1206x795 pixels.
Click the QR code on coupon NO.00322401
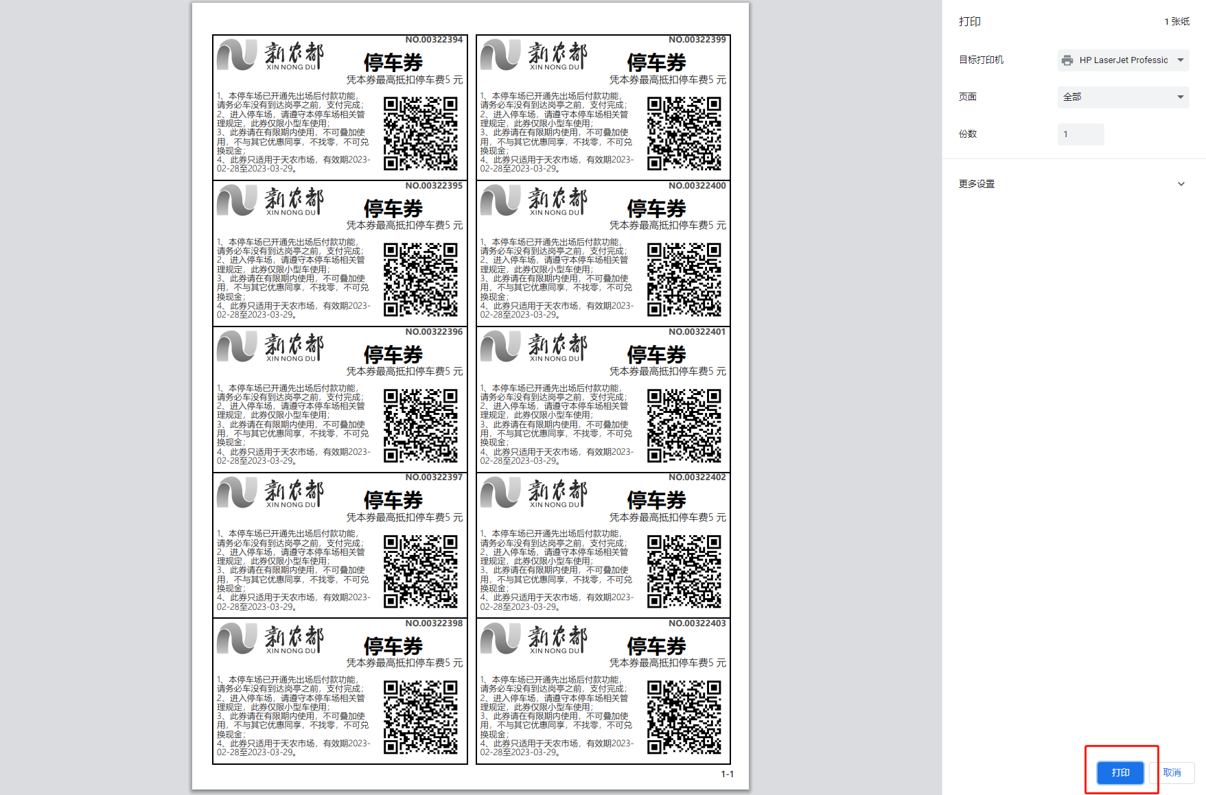(684, 426)
